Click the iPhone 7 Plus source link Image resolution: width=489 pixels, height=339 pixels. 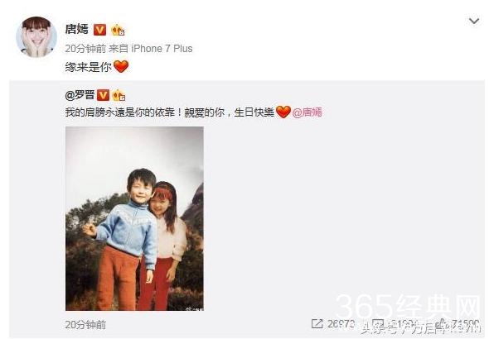click(162, 49)
